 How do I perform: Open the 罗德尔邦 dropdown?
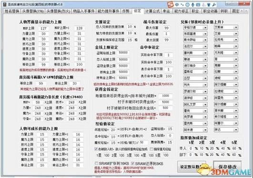(x=195, y=91)
